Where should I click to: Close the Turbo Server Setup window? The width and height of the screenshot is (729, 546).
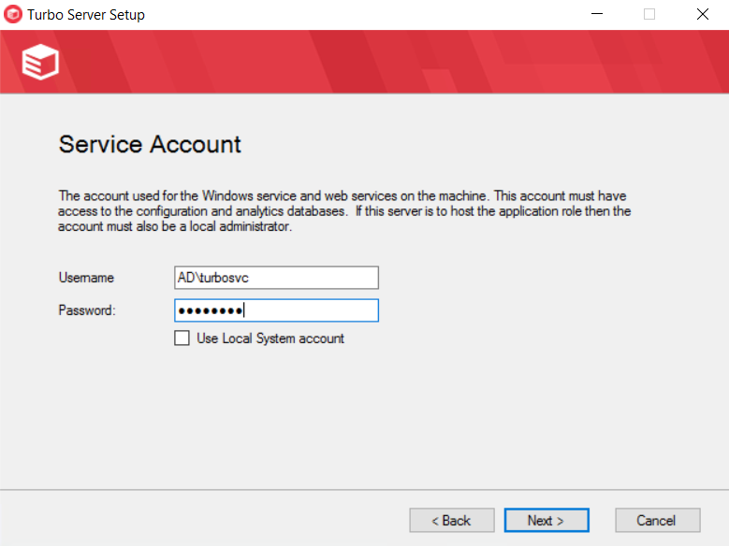coord(702,15)
